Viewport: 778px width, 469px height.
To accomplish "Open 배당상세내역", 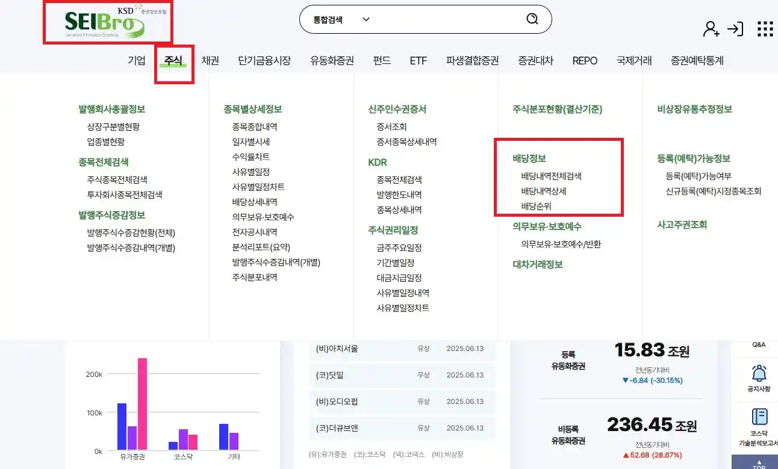I will coord(255,202).
